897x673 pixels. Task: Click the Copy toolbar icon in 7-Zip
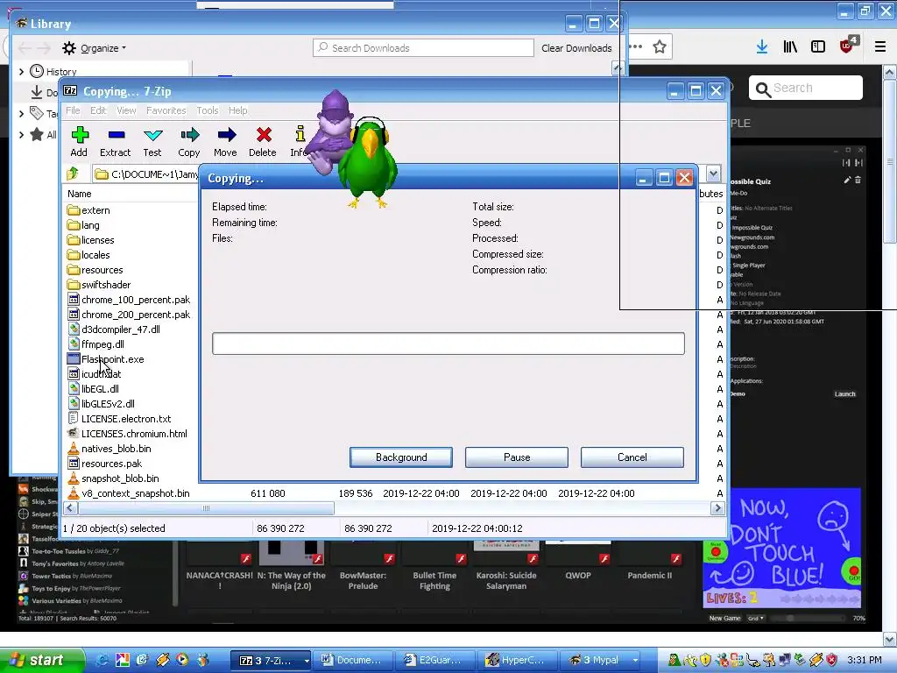tap(189, 141)
